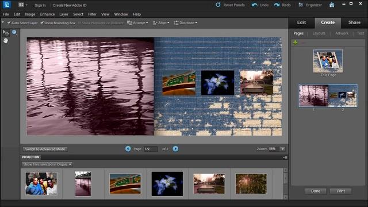Open the Align dropdown
Image resolution: width=368 pixels, height=207 pixels.
[x=161, y=23]
